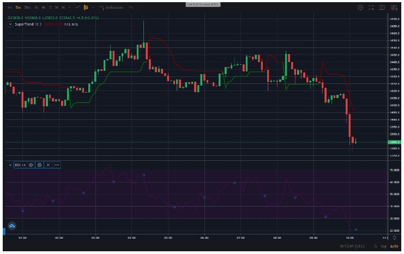Click the current price label on axis
This screenshot has height=254, width=404.
pyautogui.click(x=395, y=142)
